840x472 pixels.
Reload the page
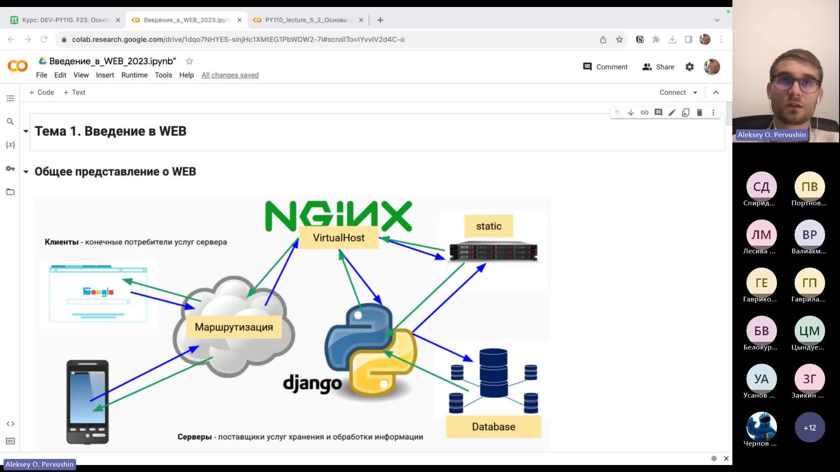[x=44, y=39]
